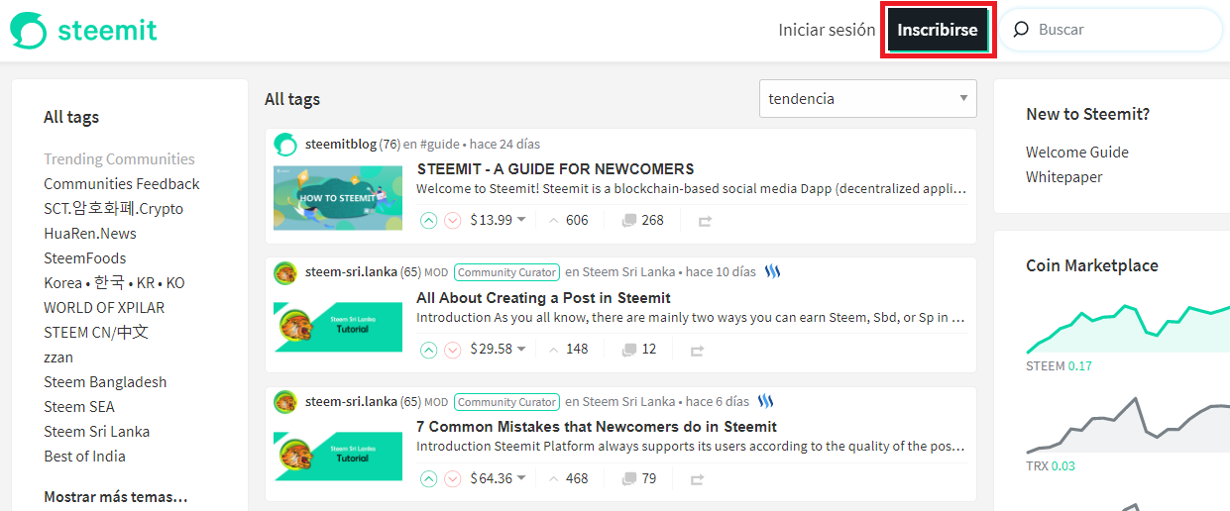Open the 268 comments icon
This screenshot has height=511, width=1230.
click(628, 221)
